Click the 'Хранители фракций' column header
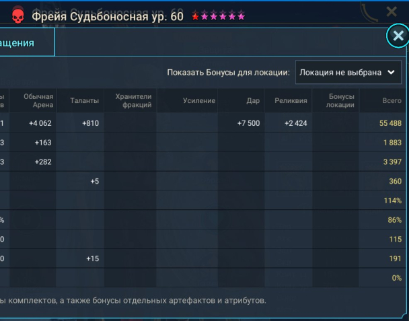 point(133,100)
